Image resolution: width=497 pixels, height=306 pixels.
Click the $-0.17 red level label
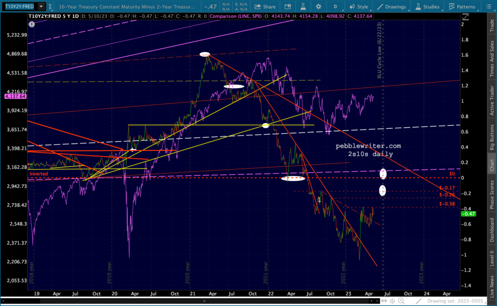[447, 187]
